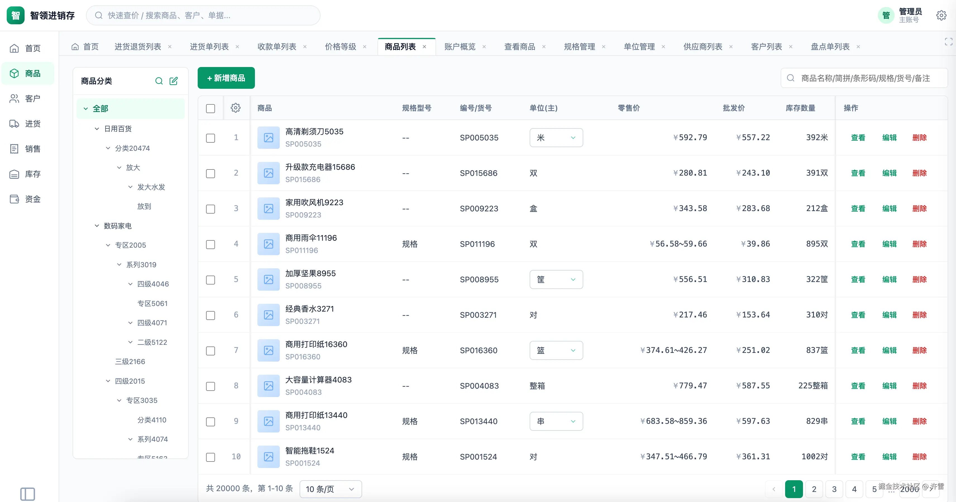956x502 pixels.
Task: Switch to the 账户概览 tab
Action: pos(460,47)
